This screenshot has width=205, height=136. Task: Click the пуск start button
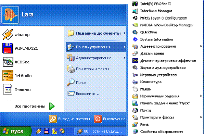(16, 131)
